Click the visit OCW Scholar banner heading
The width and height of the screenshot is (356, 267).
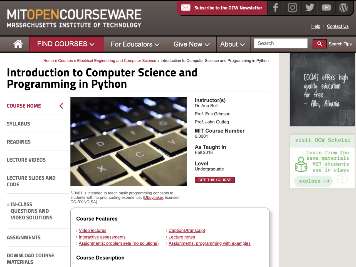(x=323, y=140)
